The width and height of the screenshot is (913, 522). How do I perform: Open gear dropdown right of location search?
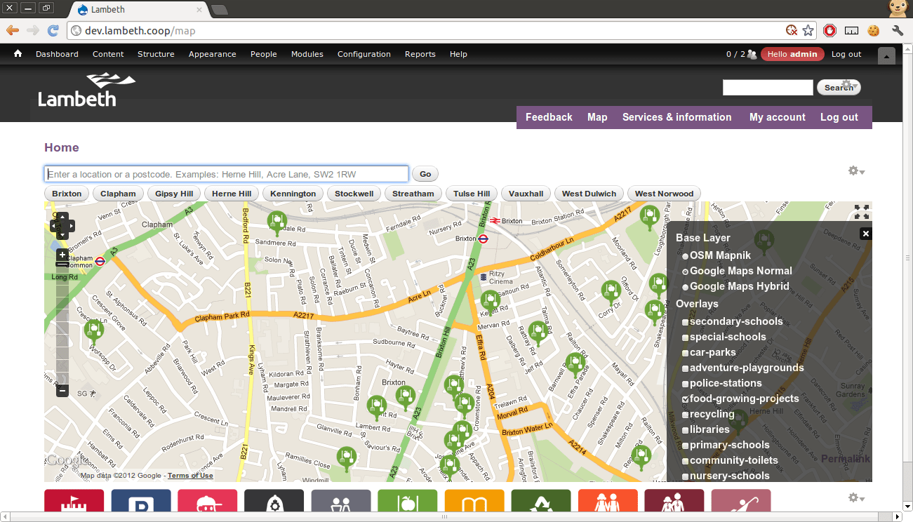point(856,171)
